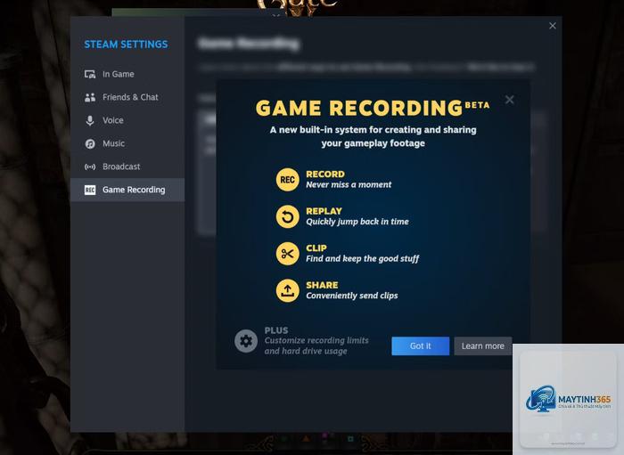Screen dimensions: 624x455
Task: Click the GAME RECORDING title text
Action: pos(359,108)
